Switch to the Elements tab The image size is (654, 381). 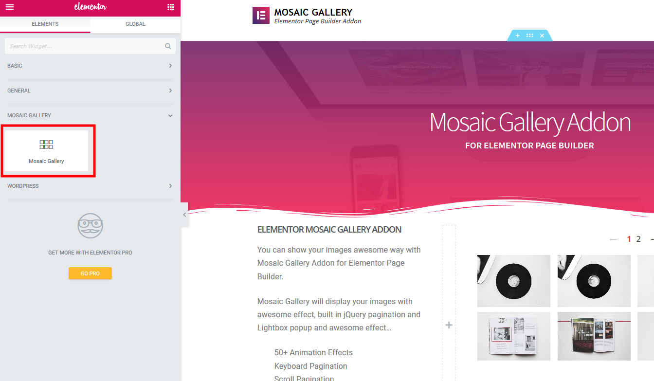point(45,24)
